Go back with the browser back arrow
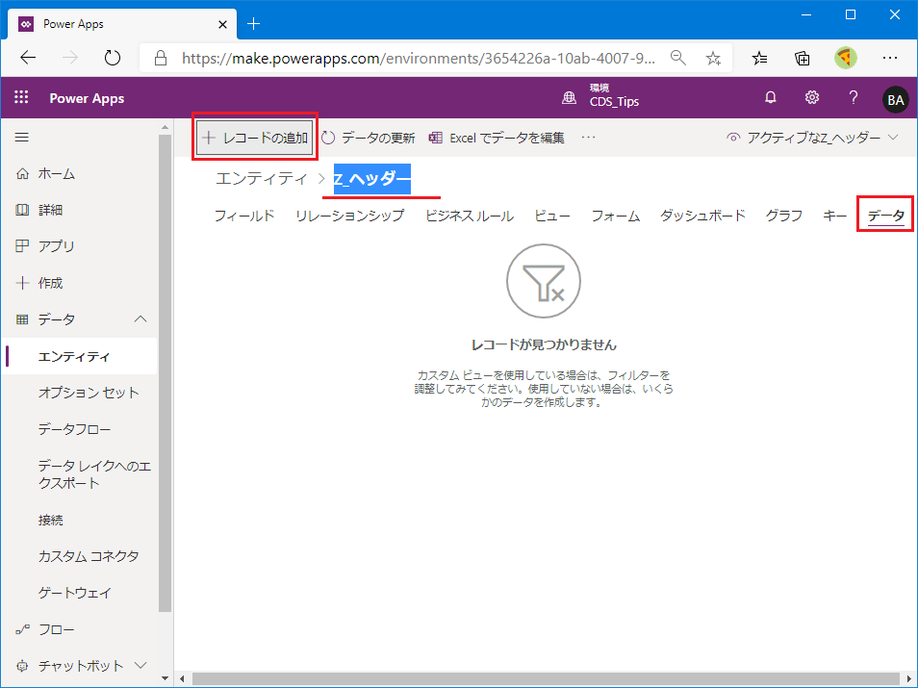This screenshot has height=688, width=918. [28, 58]
